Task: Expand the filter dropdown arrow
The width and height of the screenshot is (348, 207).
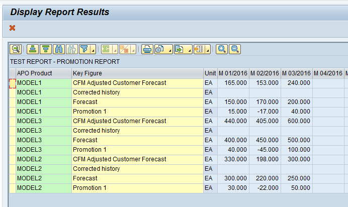Action: [x=93, y=49]
